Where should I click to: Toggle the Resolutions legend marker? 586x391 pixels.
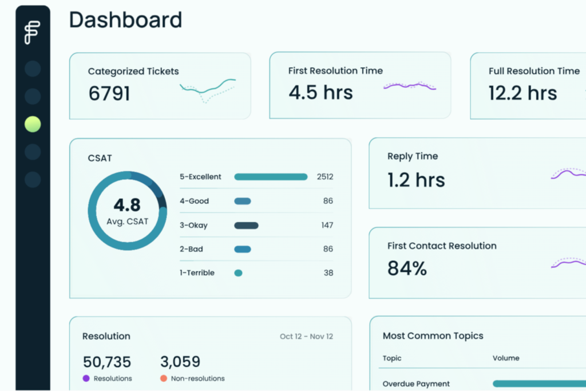pyautogui.click(x=88, y=378)
